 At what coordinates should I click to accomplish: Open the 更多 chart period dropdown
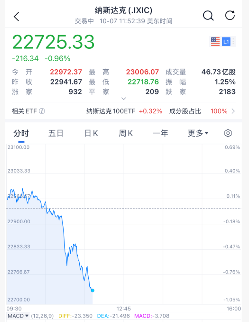click(198, 133)
